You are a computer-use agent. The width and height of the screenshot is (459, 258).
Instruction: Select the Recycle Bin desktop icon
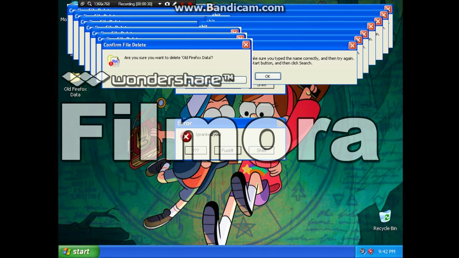(x=385, y=220)
